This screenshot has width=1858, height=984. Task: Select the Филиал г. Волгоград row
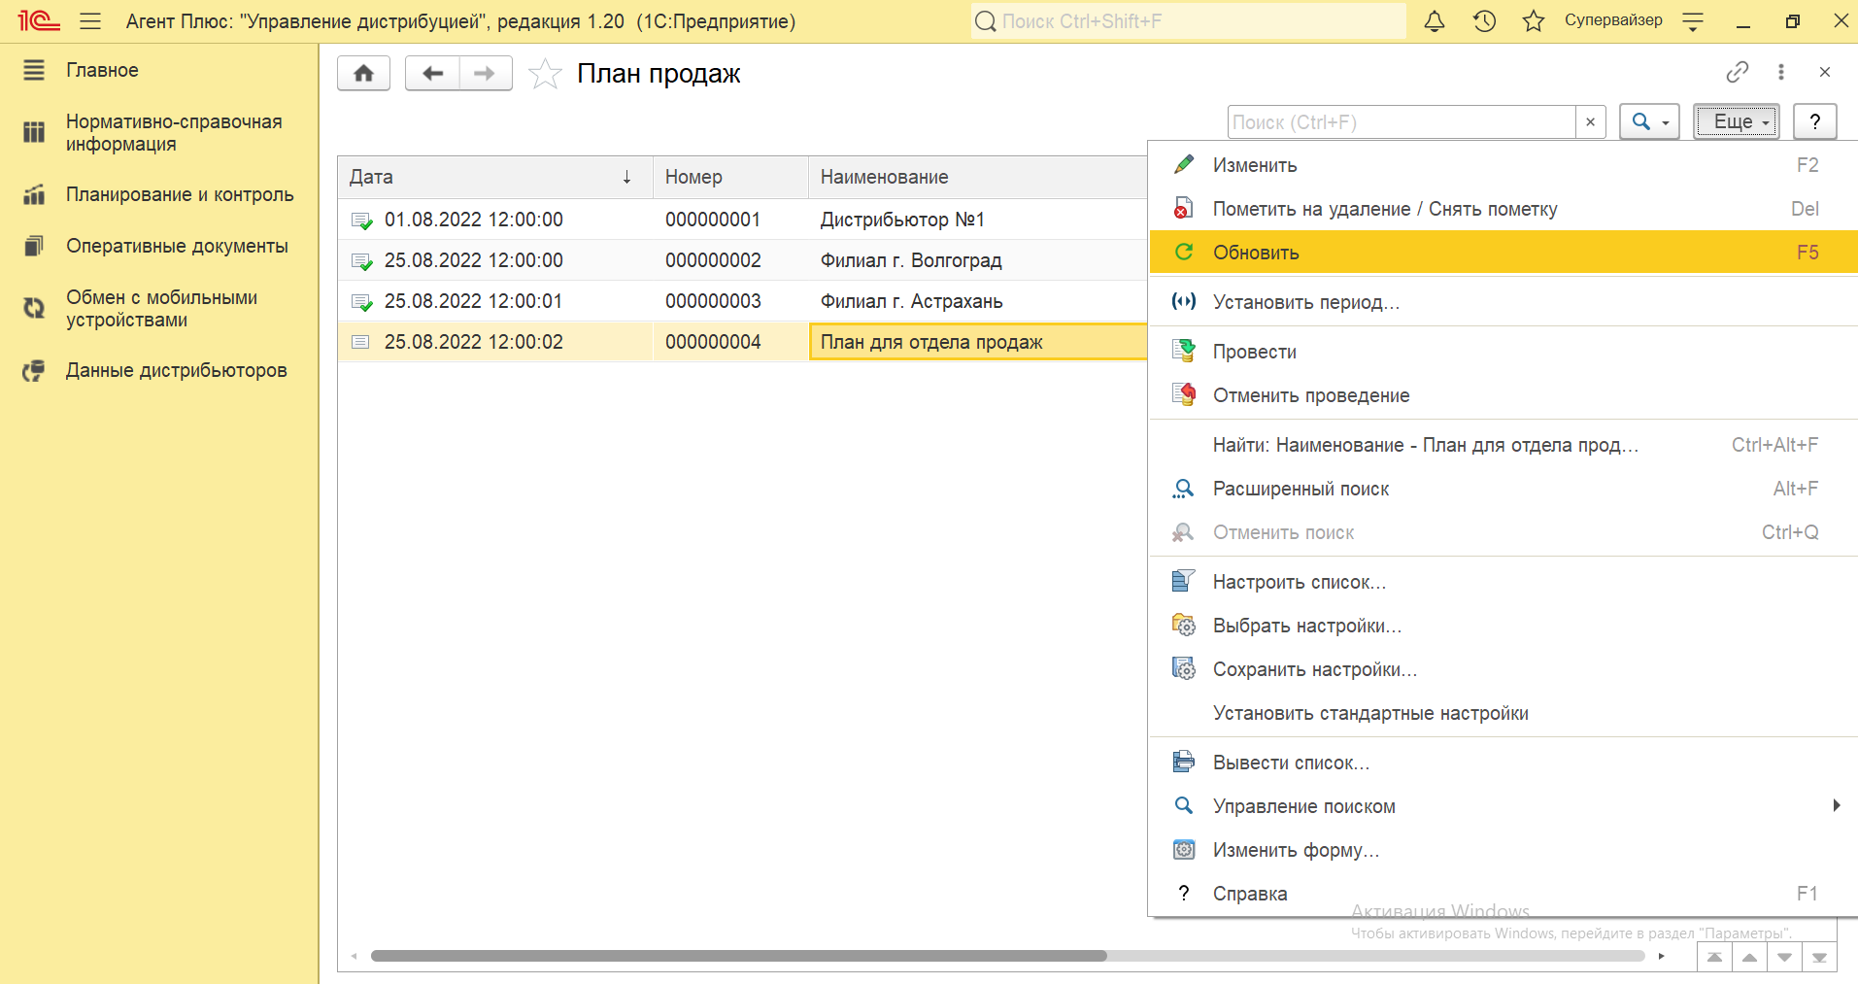point(910,260)
